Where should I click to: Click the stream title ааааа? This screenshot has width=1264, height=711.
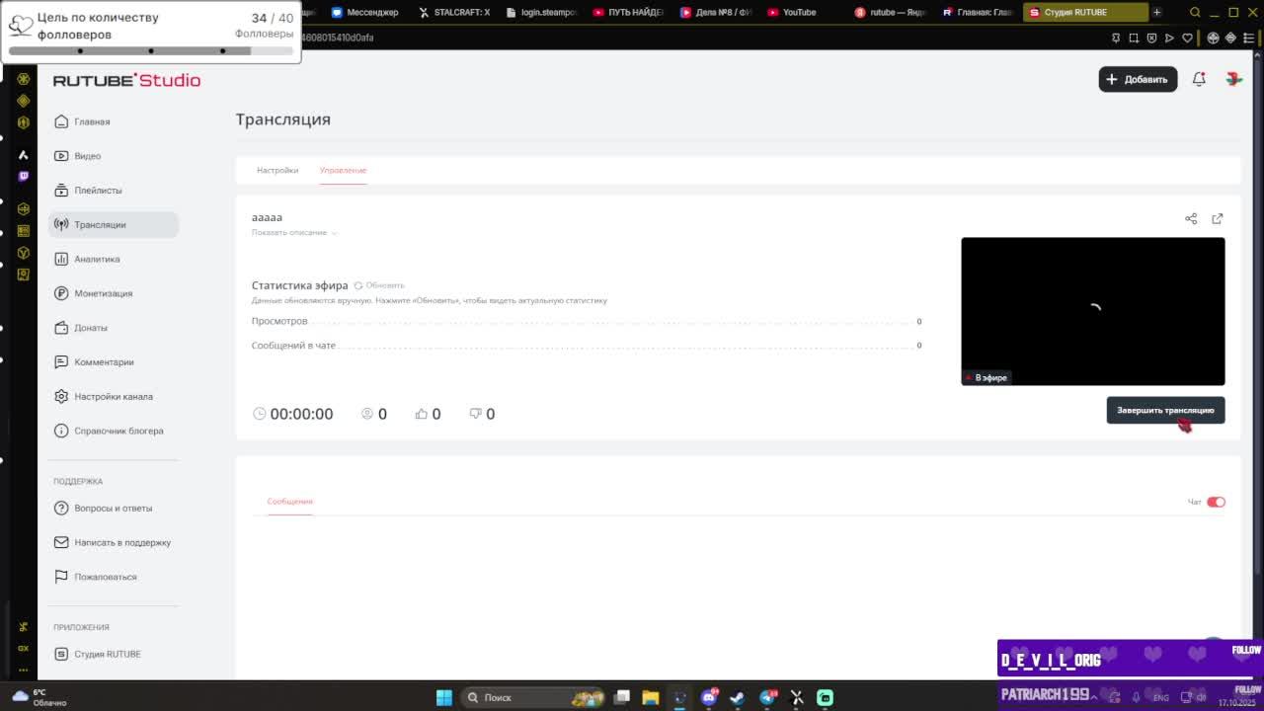point(267,217)
